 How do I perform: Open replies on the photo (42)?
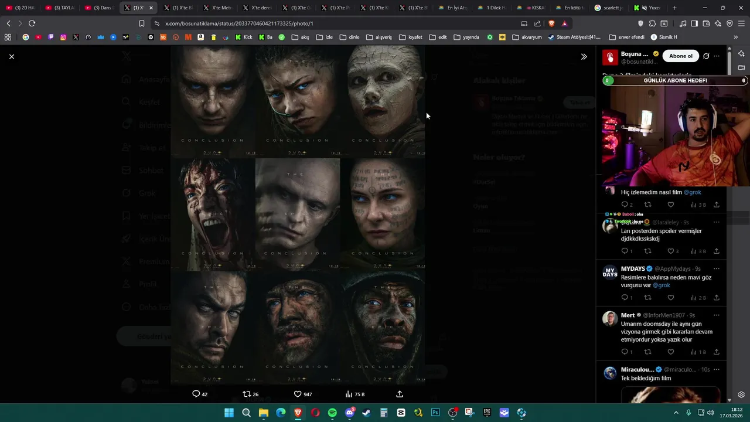(x=200, y=394)
